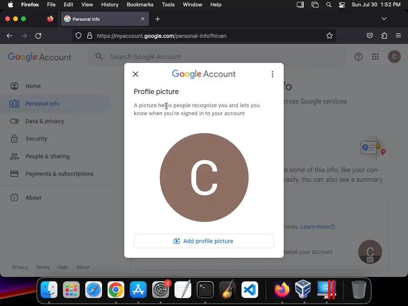
Task: Open the Tools menu
Action: coord(168,5)
